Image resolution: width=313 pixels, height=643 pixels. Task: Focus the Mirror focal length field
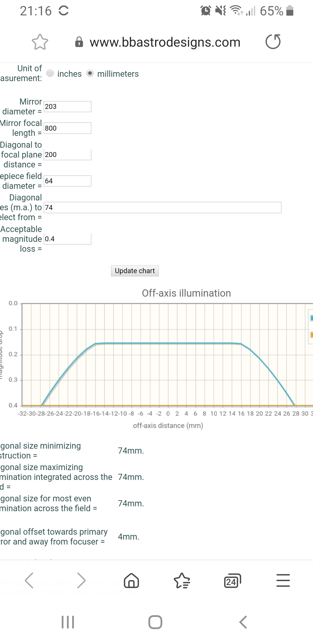point(67,128)
